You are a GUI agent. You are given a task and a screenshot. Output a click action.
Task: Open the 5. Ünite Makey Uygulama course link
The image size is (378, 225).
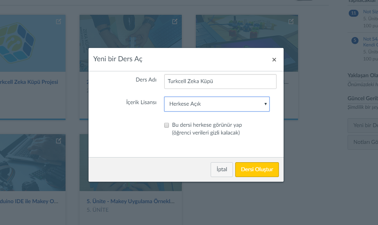coord(130,201)
